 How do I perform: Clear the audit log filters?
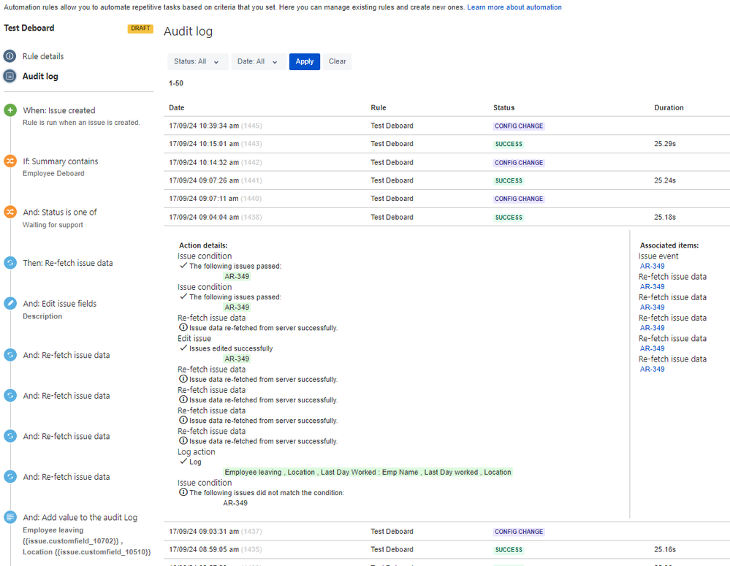pyautogui.click(x=338, y=61)
